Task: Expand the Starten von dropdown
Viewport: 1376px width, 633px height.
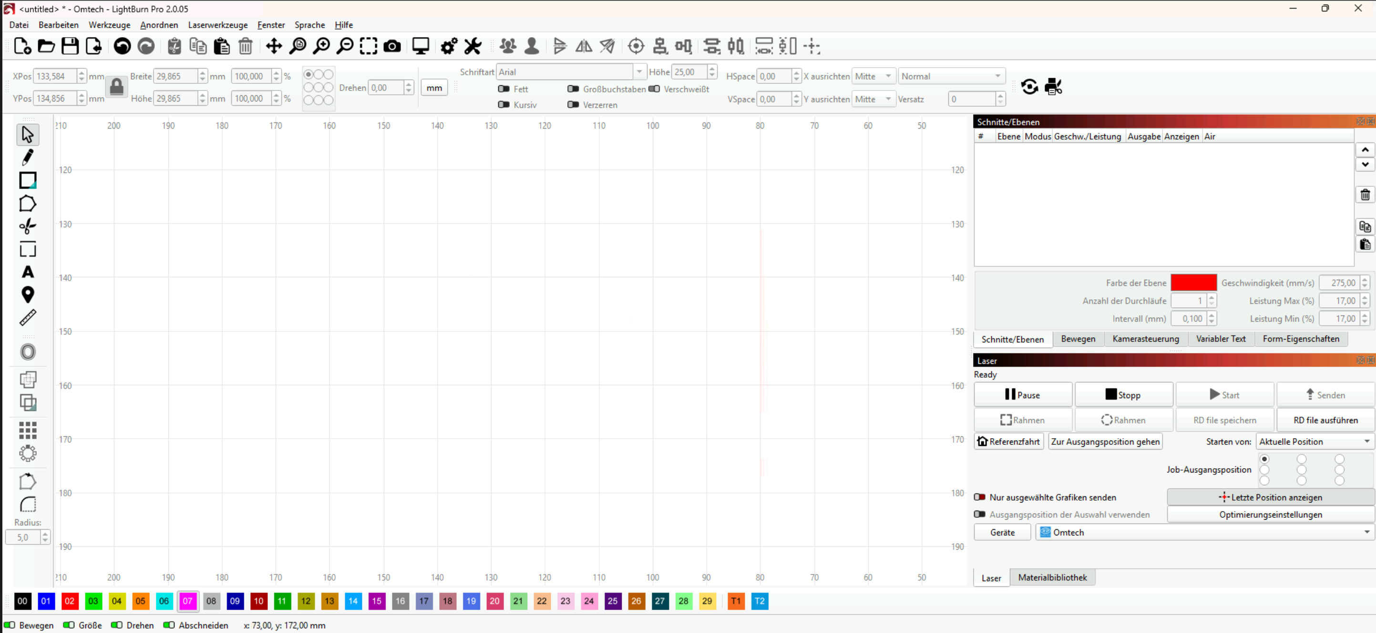Action: tap(1314, 442)
